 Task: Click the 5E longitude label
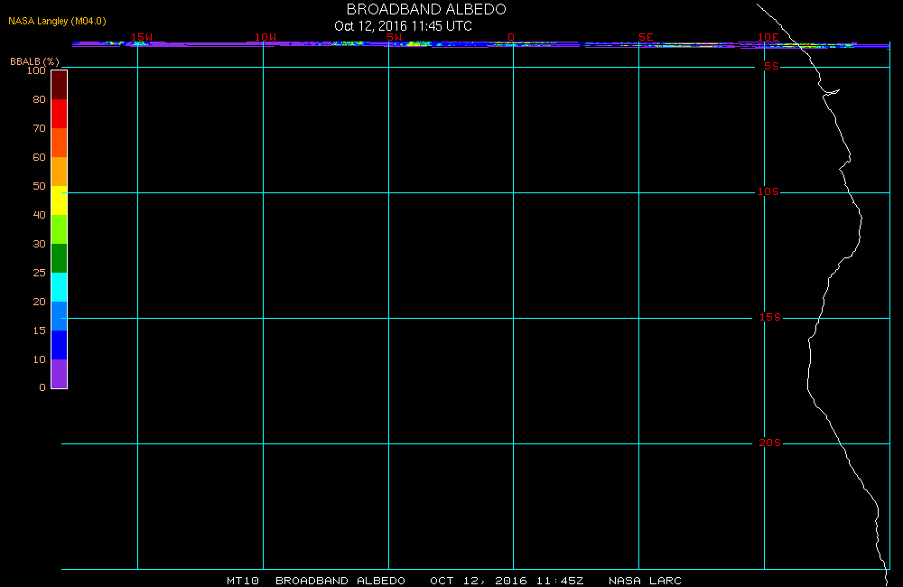pyautogui.click(x=646, y=37)
